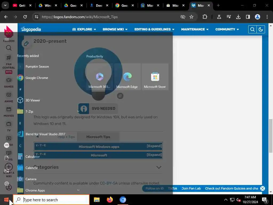The width and height of the screenshot is (273, 205).
Task: Open the BROWSE WIKI dropdown
Action: tap(115, 29)
